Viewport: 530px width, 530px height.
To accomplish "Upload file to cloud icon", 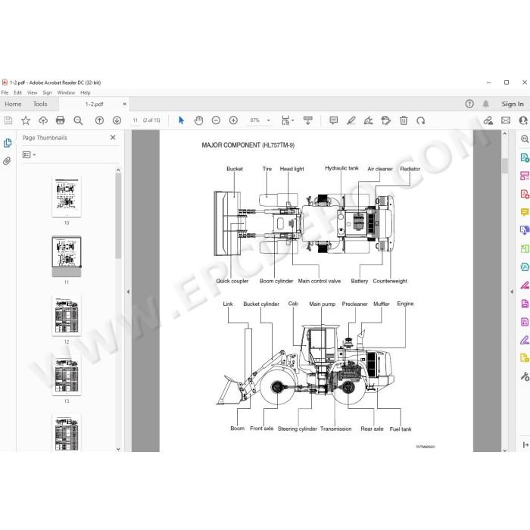I will (43, 120).
